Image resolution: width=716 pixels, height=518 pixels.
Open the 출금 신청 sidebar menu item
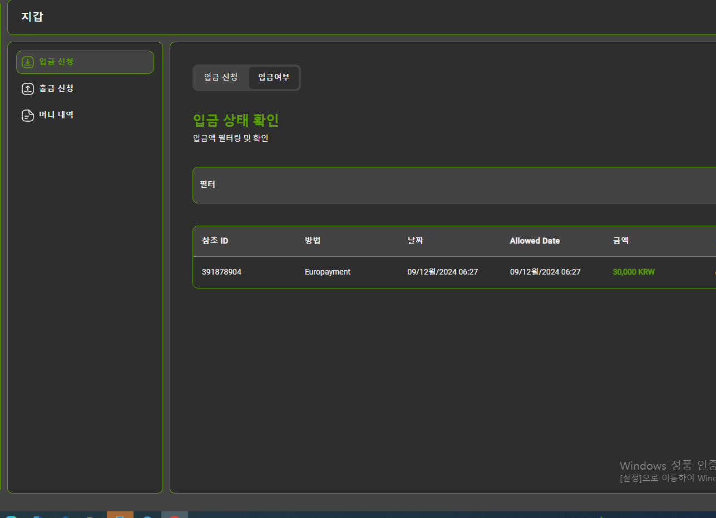[x=56, y=88]
